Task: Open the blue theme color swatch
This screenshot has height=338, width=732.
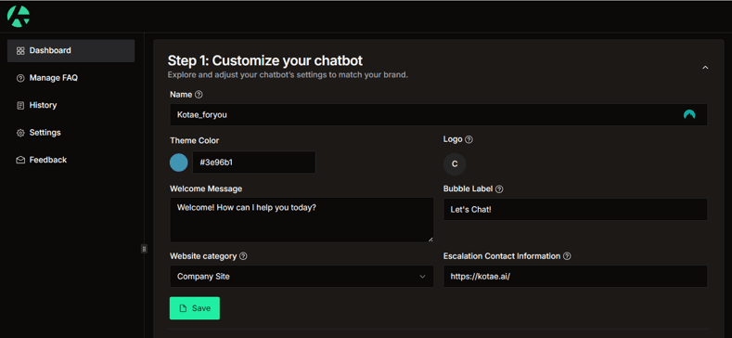Action: [x=179, y=162]
